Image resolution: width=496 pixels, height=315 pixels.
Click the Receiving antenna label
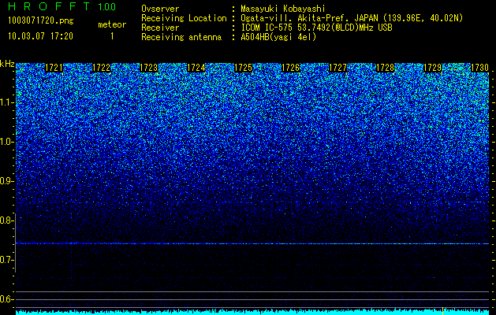click(x=181, y=37)
